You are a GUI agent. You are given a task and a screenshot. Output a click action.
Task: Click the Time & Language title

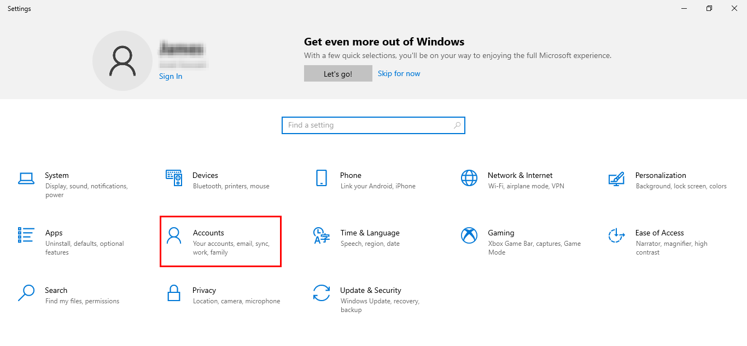click(x=370, y=233)
